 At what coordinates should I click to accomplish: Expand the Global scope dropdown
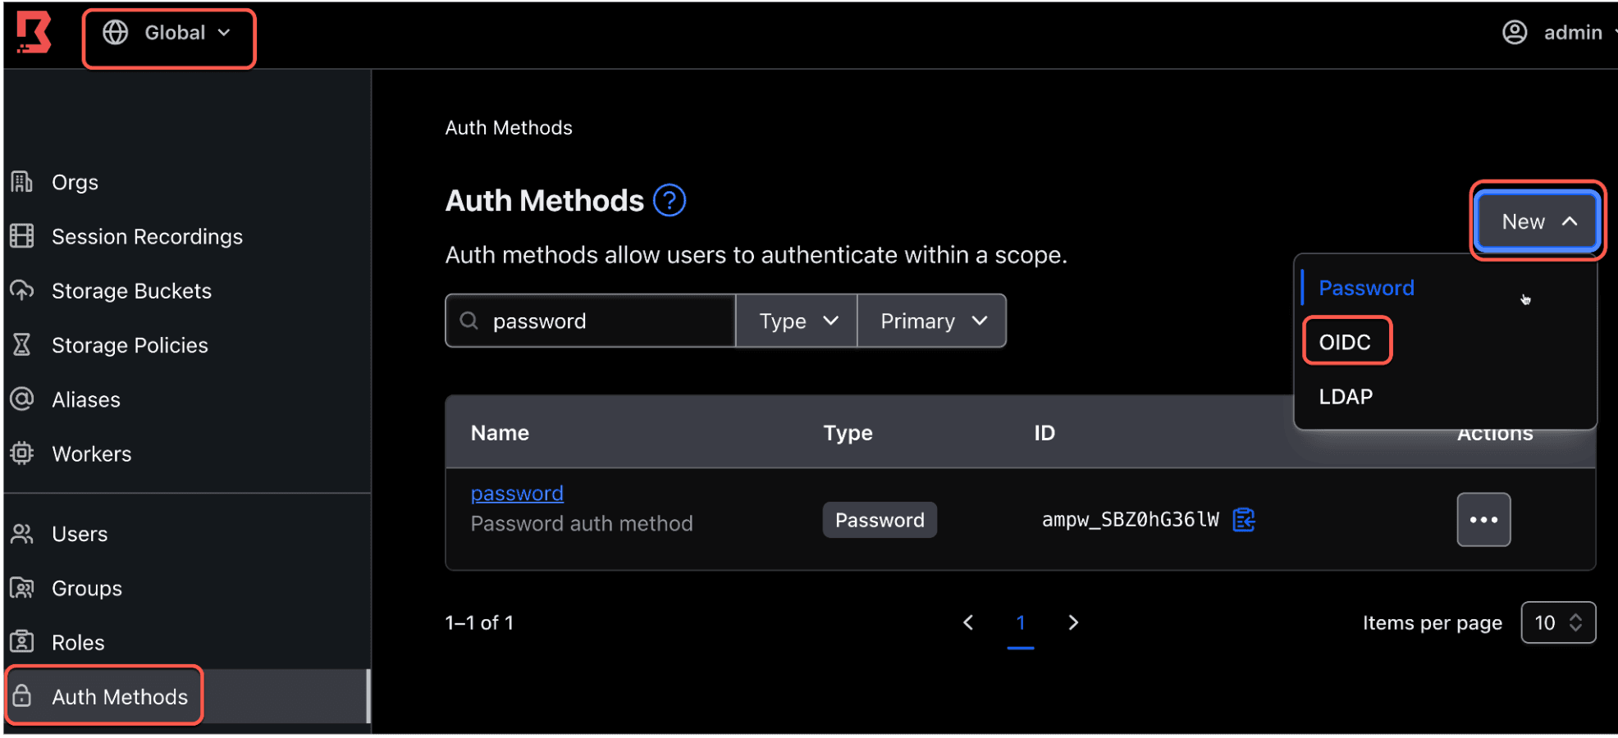pos(168,33)
